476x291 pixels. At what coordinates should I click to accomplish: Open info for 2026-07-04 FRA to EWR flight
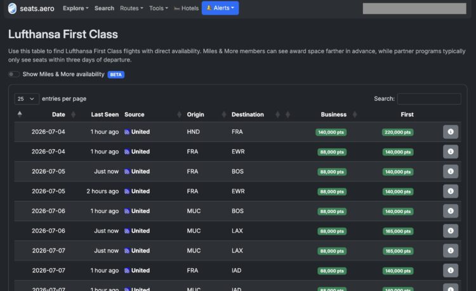coord(451,152)
